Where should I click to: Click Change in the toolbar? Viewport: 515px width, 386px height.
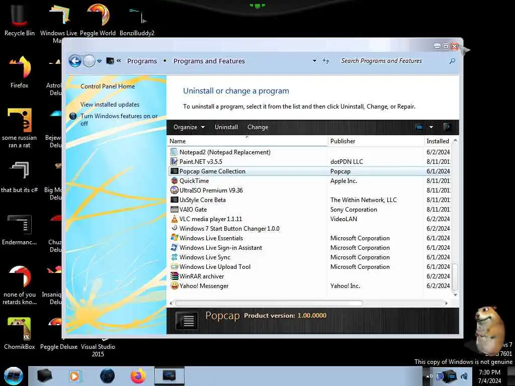click(x=258, y=127)
